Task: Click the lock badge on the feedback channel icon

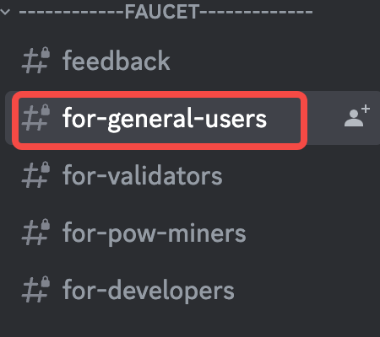Action: coord(46,52)
